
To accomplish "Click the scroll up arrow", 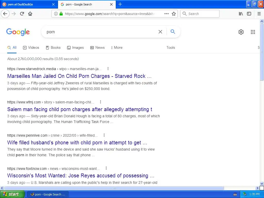I will click(x=262, y=21).
